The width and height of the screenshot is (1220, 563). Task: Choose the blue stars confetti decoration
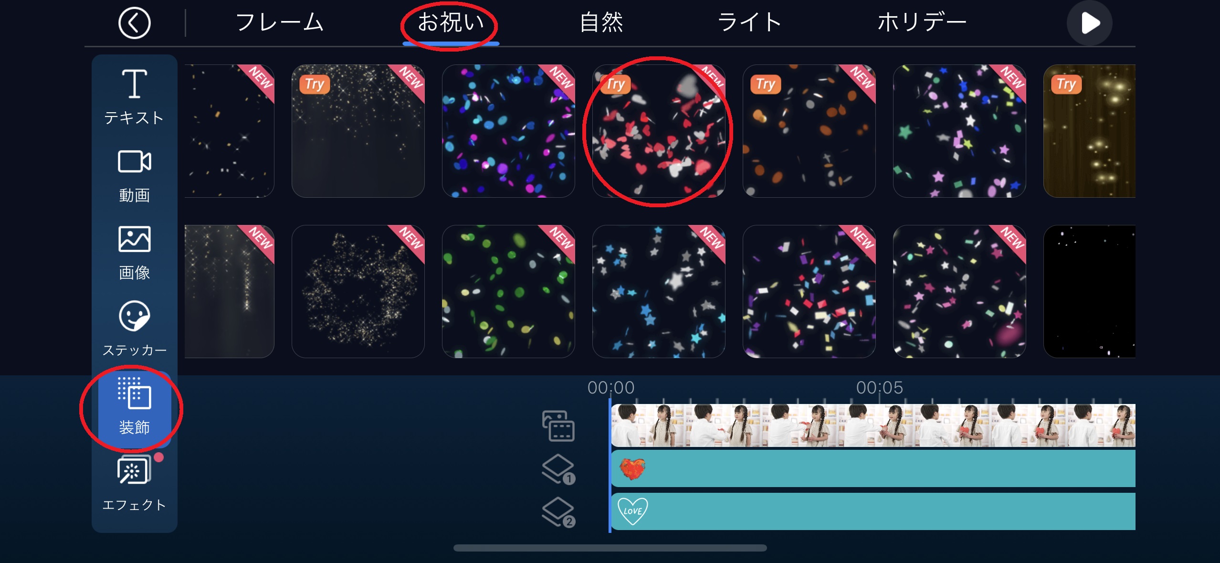659,291
